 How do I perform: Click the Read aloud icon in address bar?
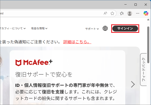[105, 13]
